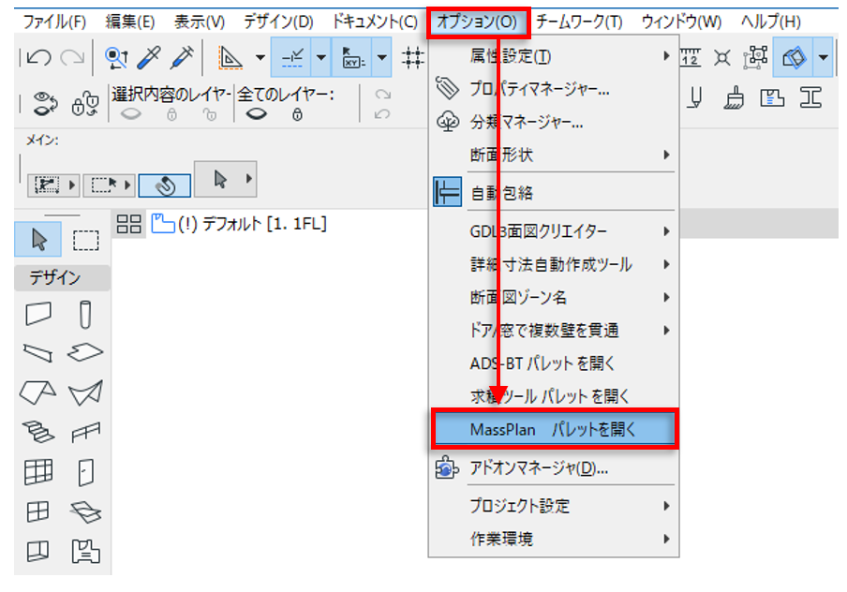The height and width of the screenshot is (592, 847).
Task: Open the 編集(E) menu
Action: (130, 22)
